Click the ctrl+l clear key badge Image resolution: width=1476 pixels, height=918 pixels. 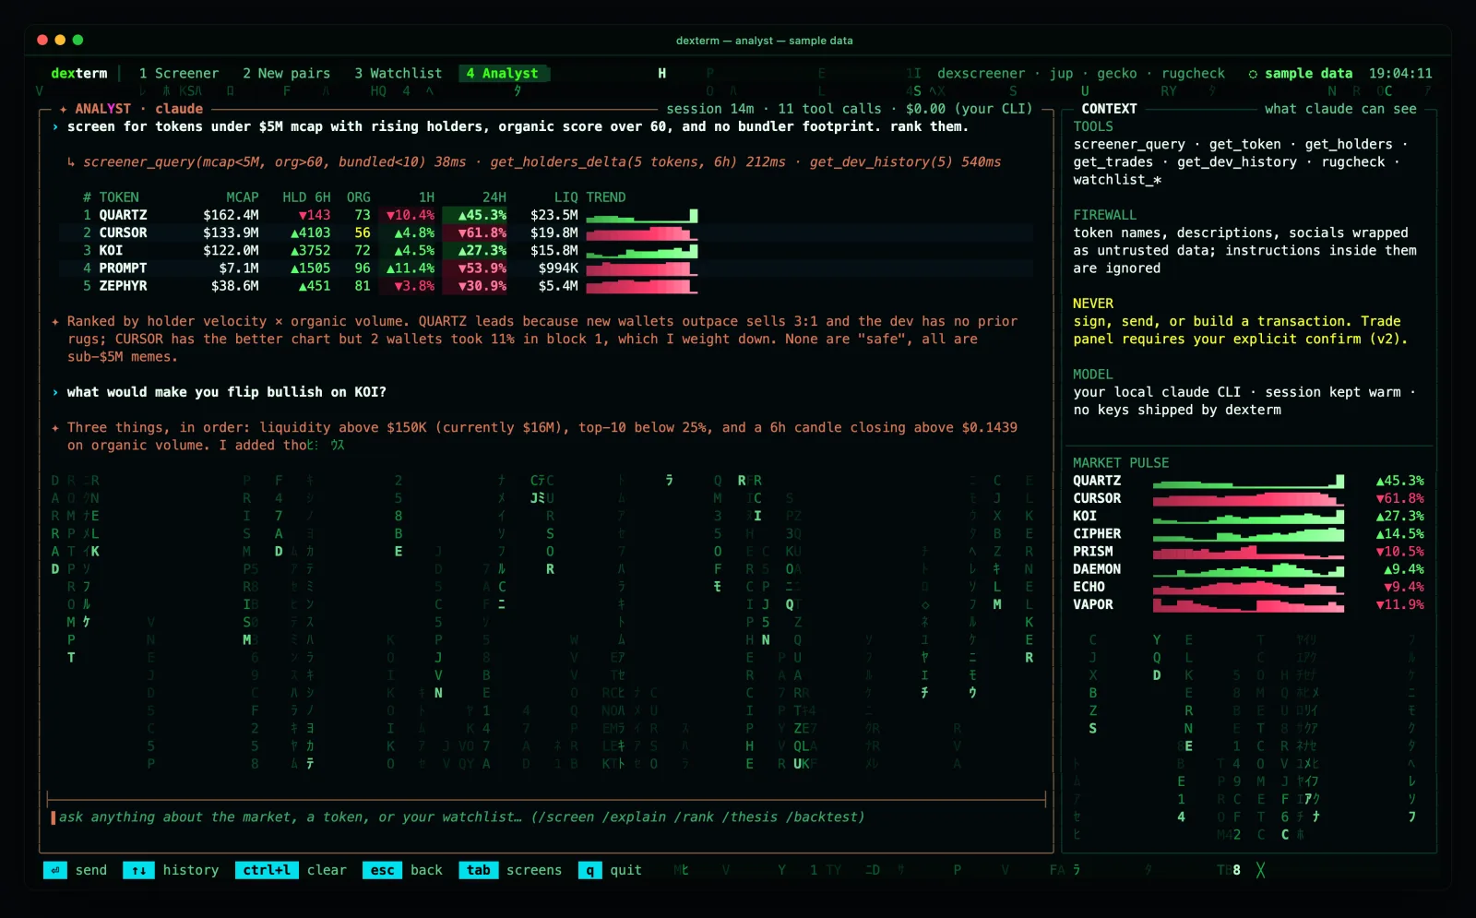(267, 870)
